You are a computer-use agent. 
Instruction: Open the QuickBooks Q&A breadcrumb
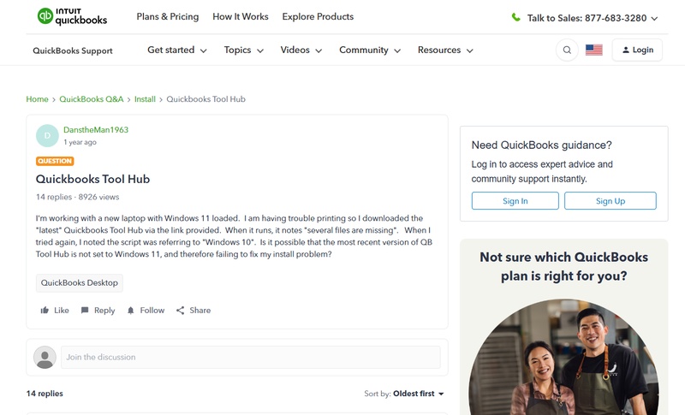[x=92, y=99]
